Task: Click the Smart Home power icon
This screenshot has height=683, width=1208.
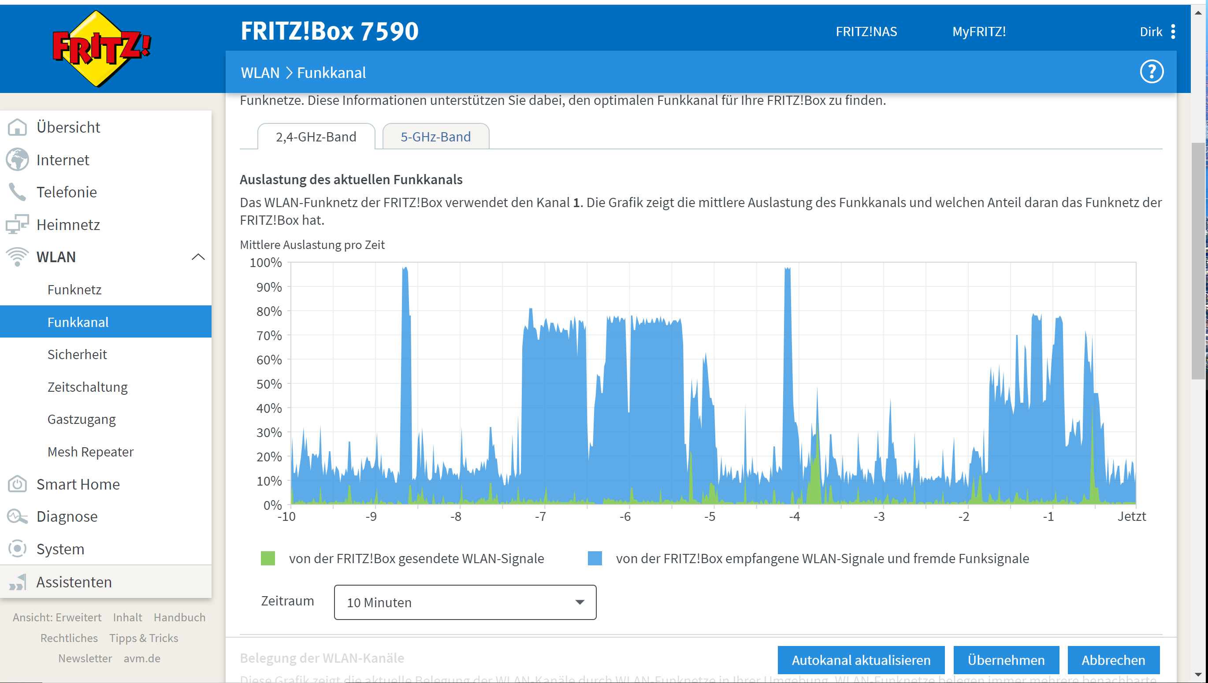Action: coord(17,484)
